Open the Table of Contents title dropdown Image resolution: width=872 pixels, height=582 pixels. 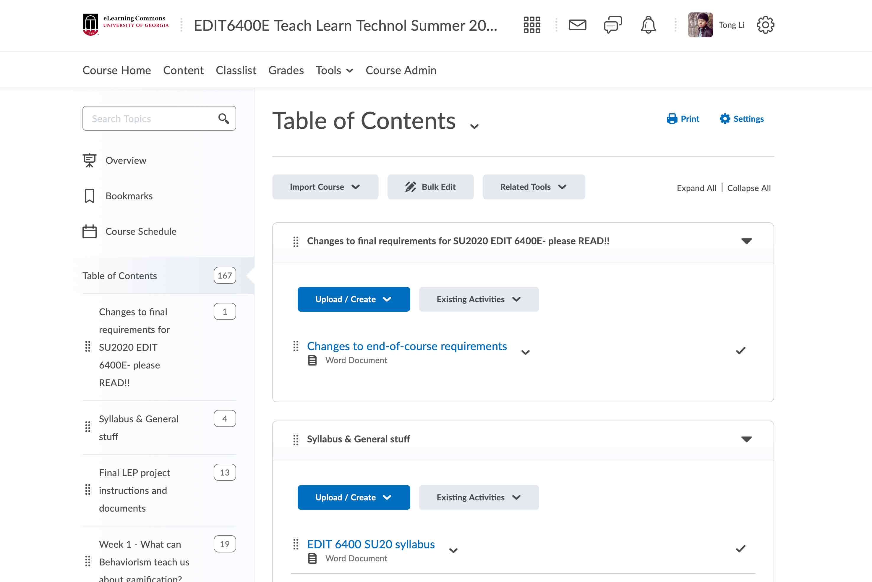tap(474, 126)
